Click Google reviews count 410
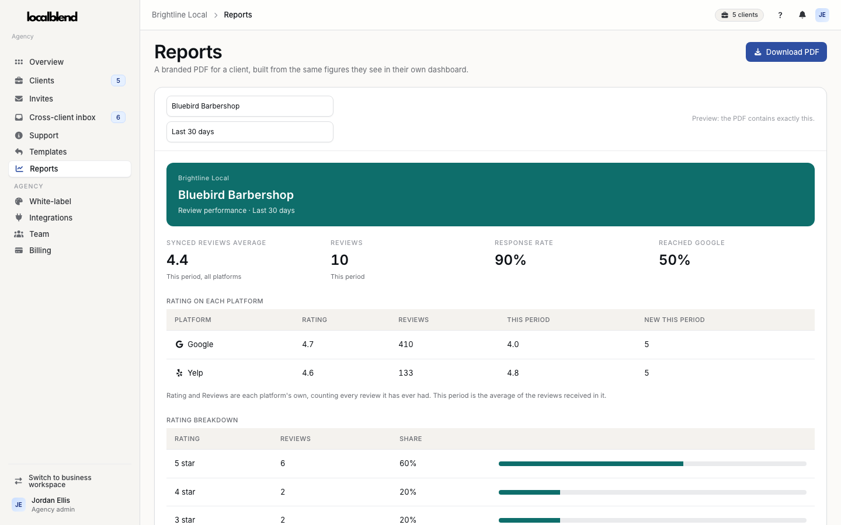The height and width of the screenshot is (525, 841). pos(406,344)
